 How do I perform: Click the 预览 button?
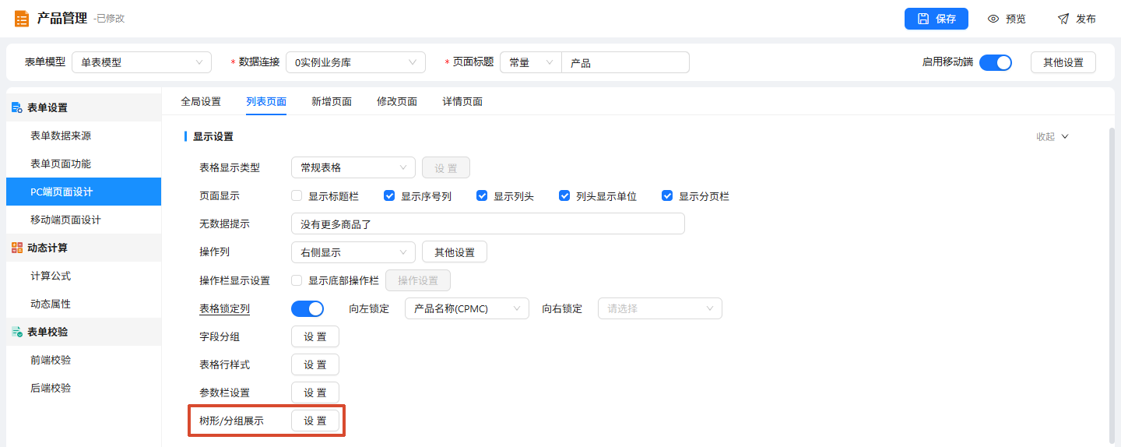1007,19
